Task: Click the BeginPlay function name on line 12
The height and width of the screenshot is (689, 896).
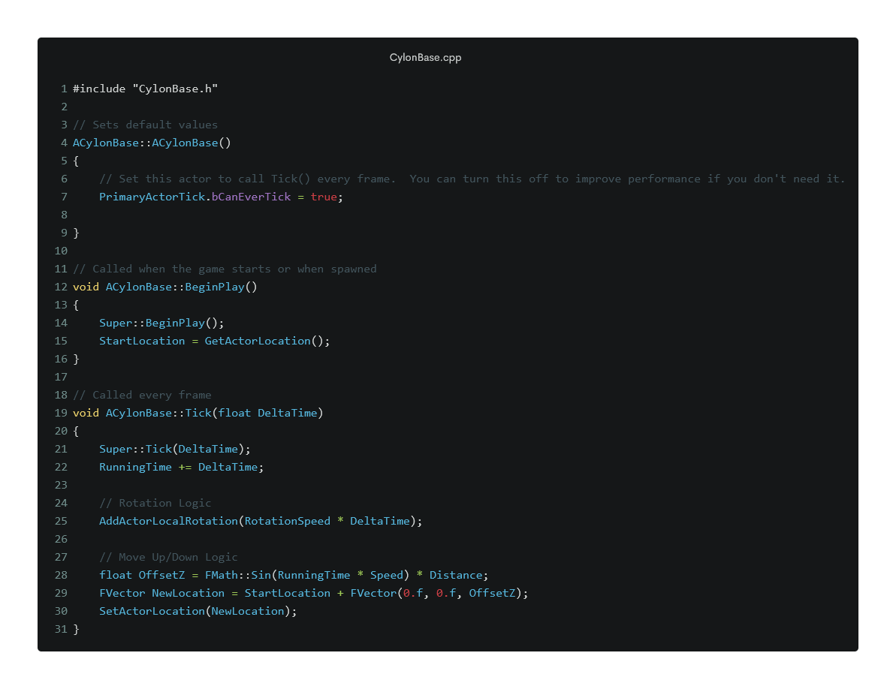Action: tap(215, 287)
